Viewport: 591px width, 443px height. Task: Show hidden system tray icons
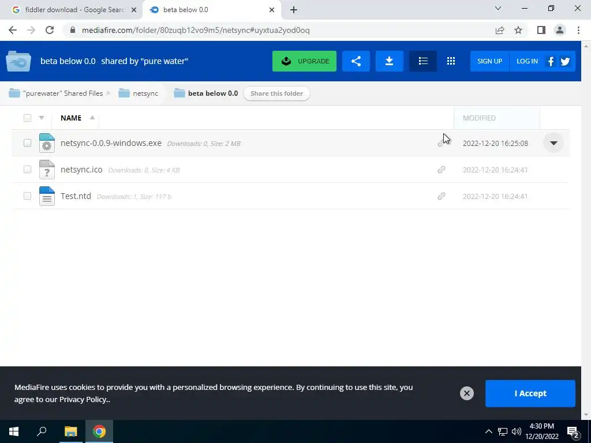[488, 431]
